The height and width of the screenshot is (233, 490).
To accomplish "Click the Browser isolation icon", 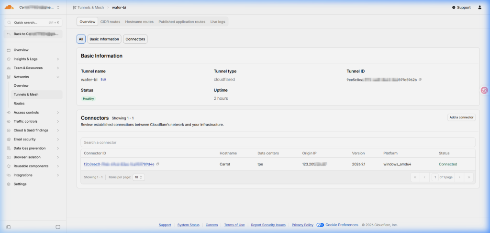I will [9, 157].
